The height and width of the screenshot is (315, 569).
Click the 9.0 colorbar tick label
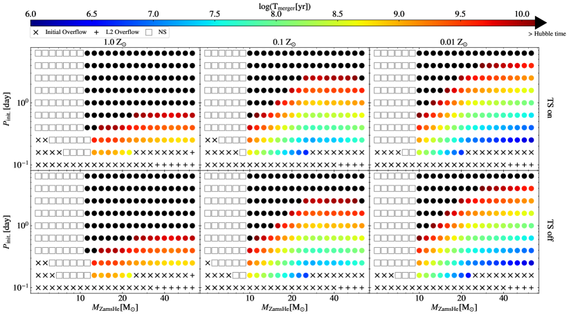399,14
